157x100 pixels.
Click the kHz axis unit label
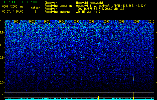click(x=2, y=20)
